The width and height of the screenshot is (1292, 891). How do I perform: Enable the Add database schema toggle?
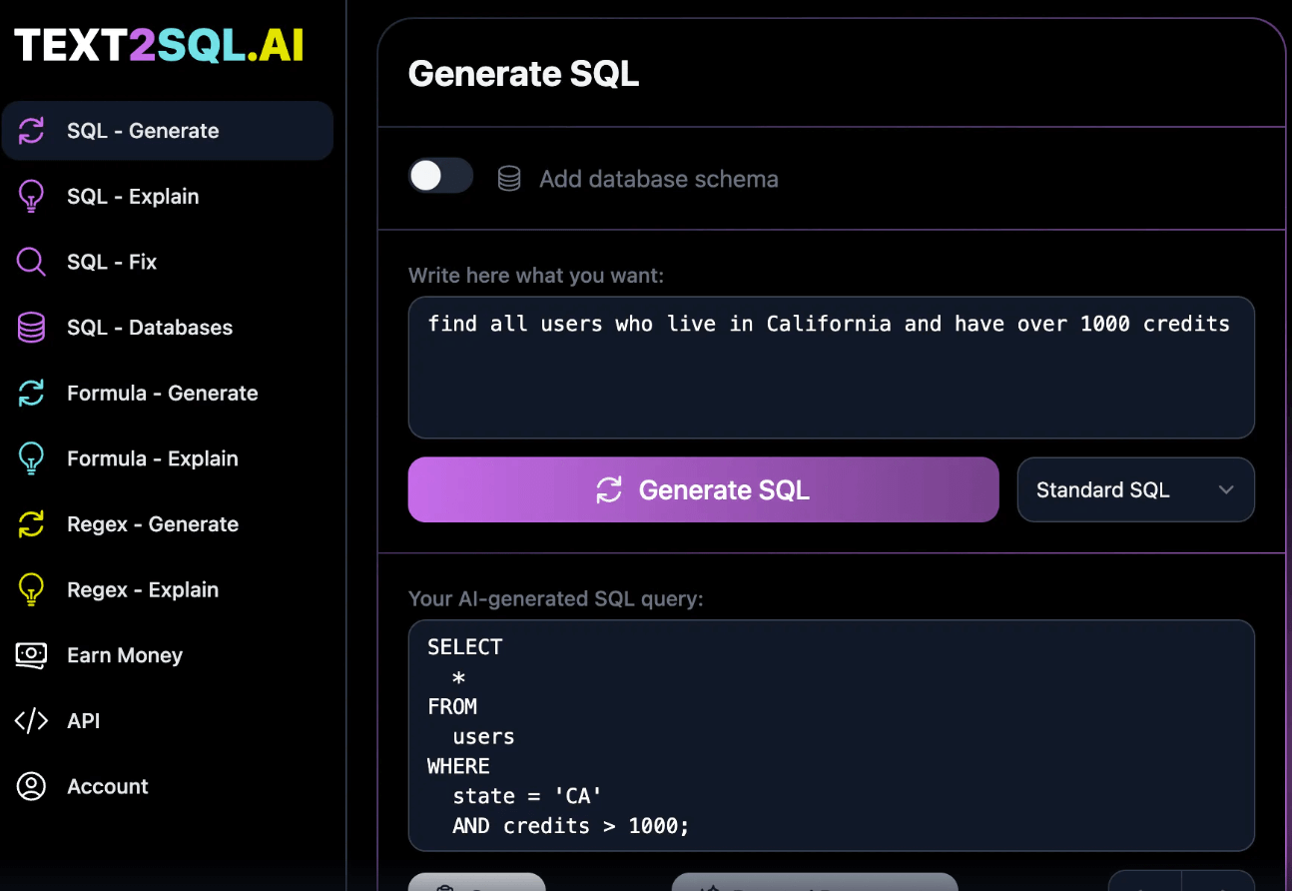point(440,175)
